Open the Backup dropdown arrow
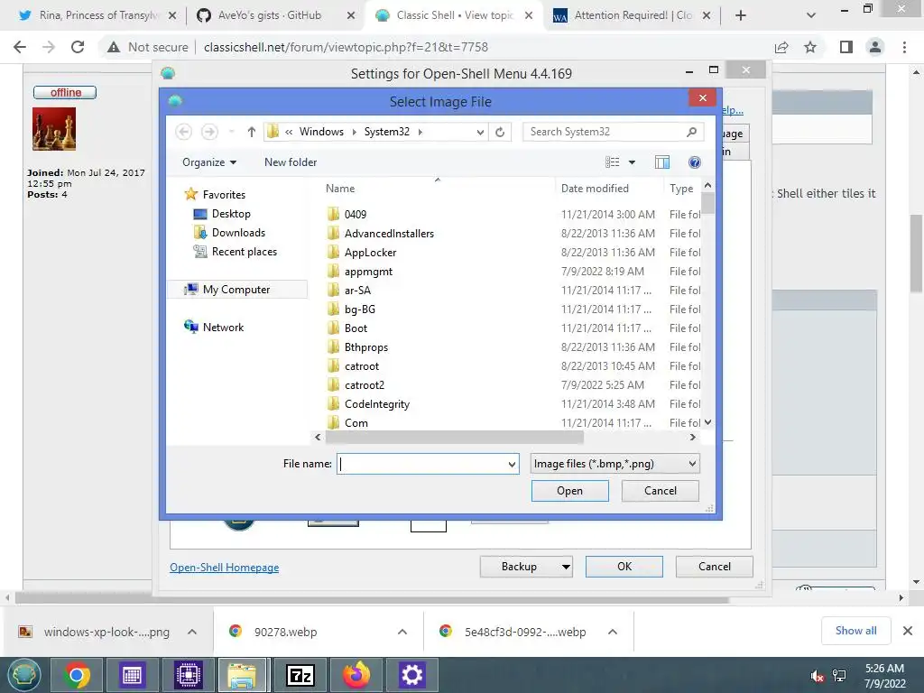Screen dimensions: 924x693 click(x=566, y=567)
